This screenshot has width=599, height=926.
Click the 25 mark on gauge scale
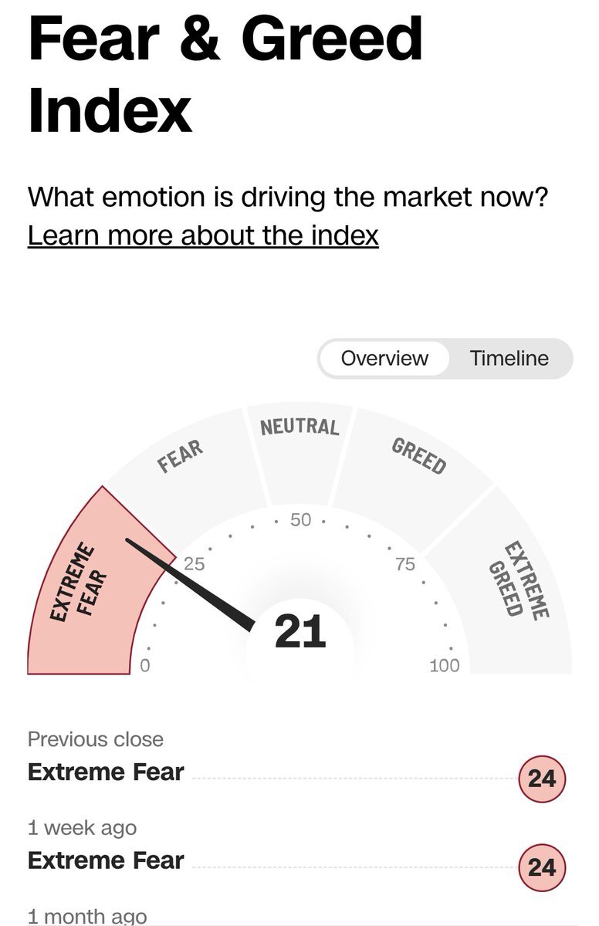coord(194,564)
